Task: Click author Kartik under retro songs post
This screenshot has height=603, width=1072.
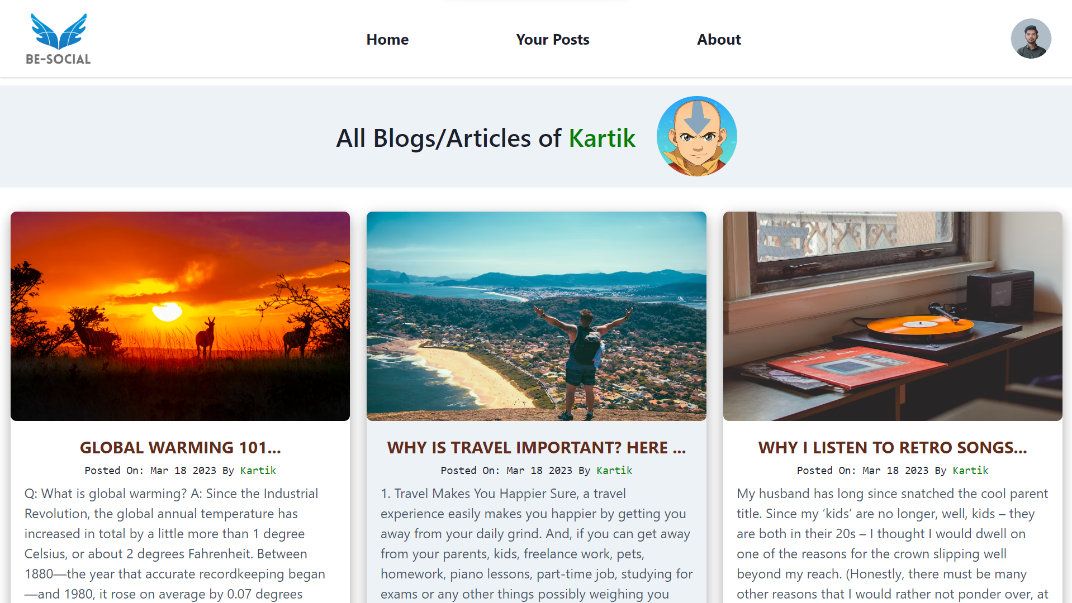Action: pyautogui.click(x=970, y=471)
